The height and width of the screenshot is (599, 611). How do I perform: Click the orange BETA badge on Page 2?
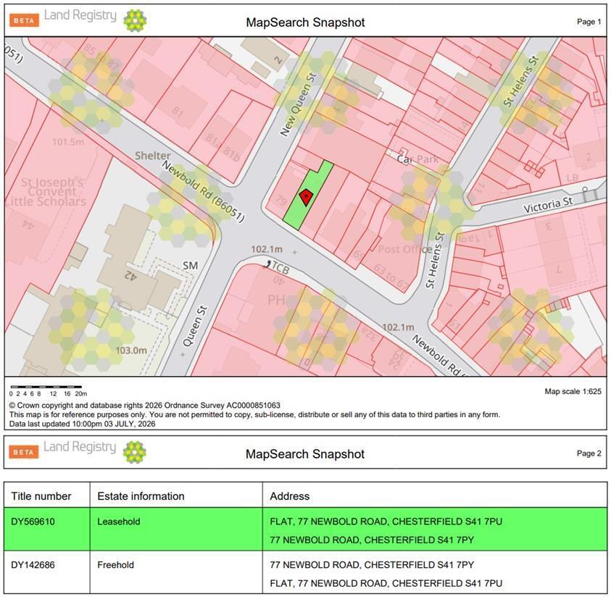tap(24, 452)
